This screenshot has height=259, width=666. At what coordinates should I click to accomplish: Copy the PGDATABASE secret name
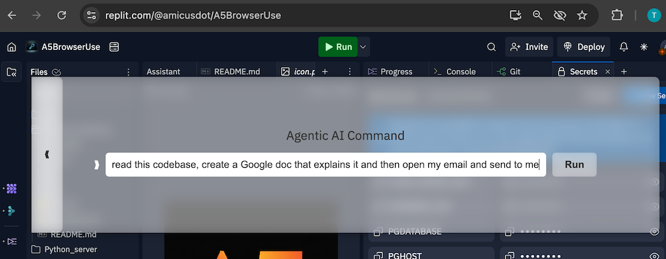[x=378, y=232]
